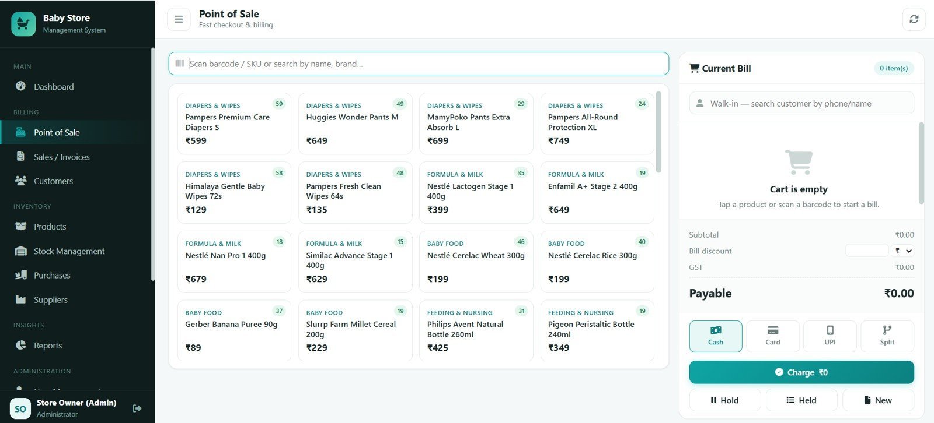Add Similac Advance Stage 1 400g
934x423 pixels.
pos(355,262)
